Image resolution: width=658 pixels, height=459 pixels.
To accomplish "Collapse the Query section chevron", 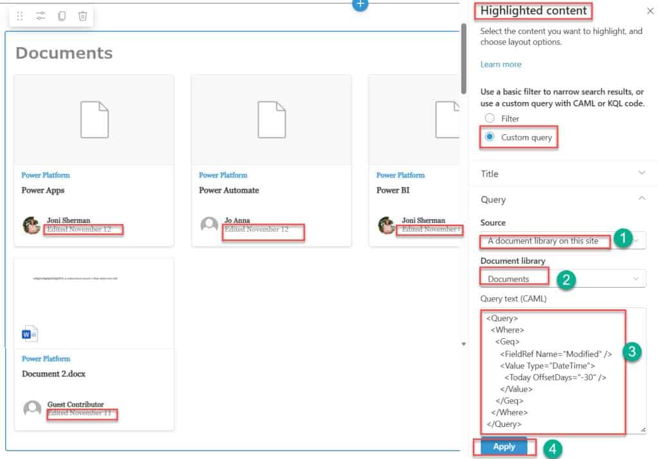I will click(x=642, y=198).
